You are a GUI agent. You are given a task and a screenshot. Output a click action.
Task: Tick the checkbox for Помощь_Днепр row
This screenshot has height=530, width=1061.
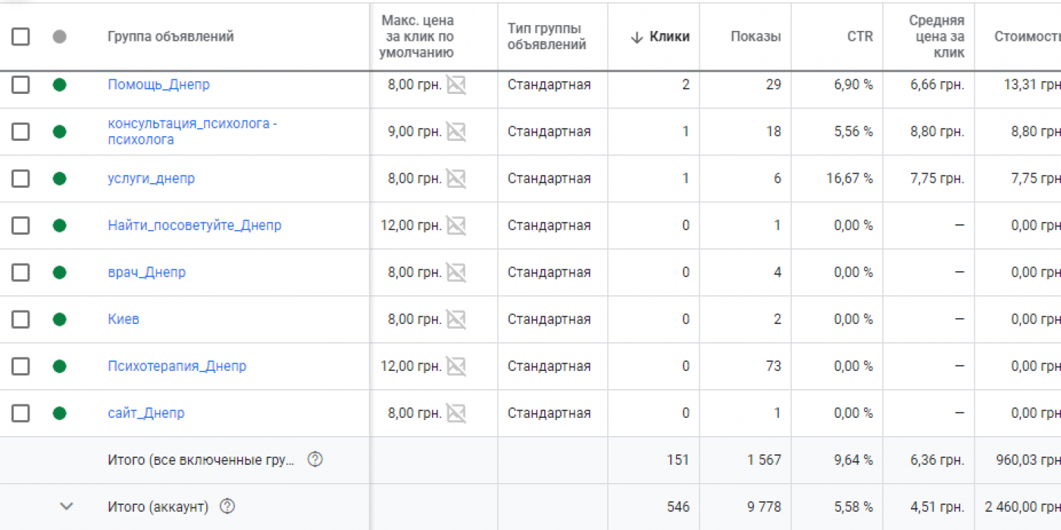20,85
